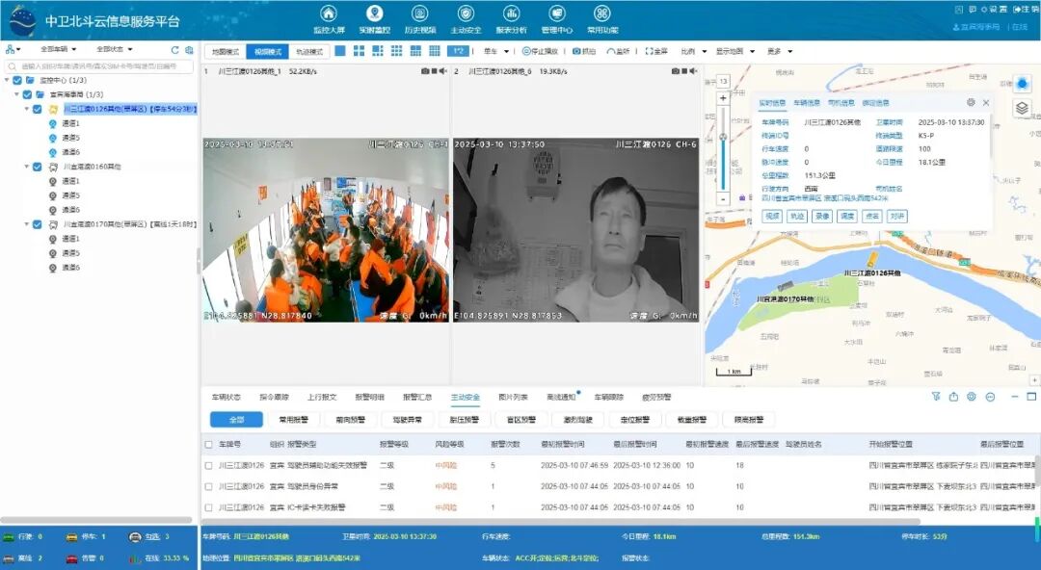Toggle the 宜宾海事局 group checkbox
Viewport: 1041px width, 570px height.
click(27, 95)
